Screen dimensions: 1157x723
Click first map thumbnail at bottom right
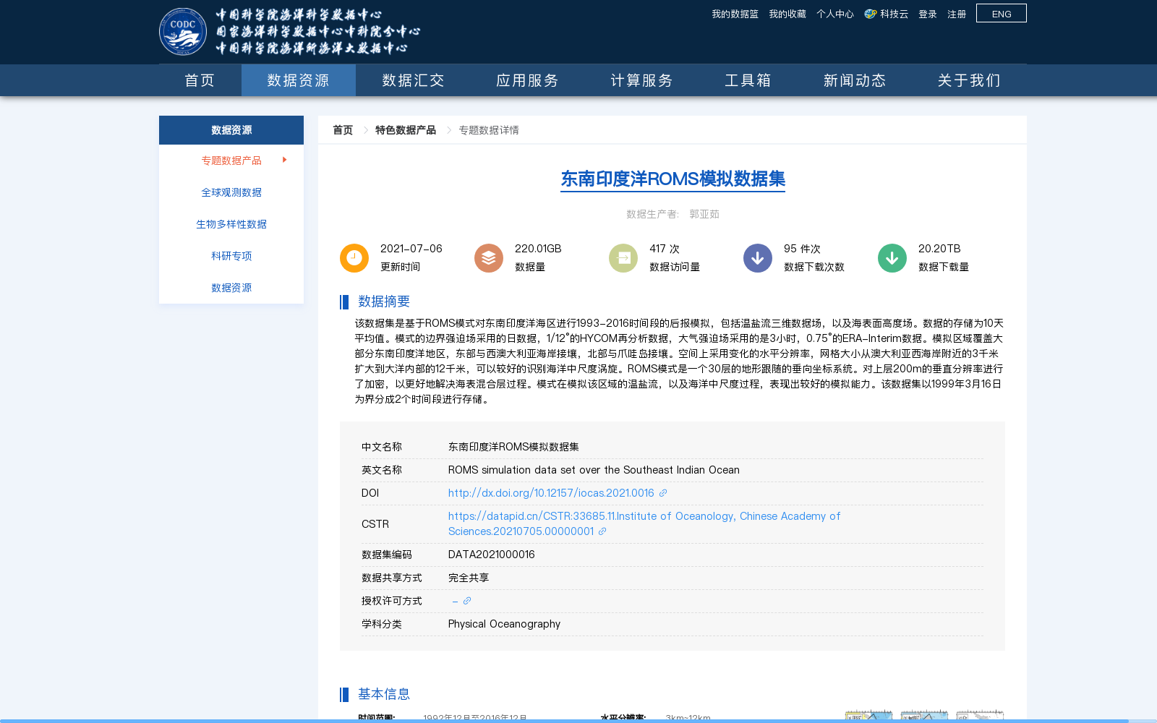point(868,716)
